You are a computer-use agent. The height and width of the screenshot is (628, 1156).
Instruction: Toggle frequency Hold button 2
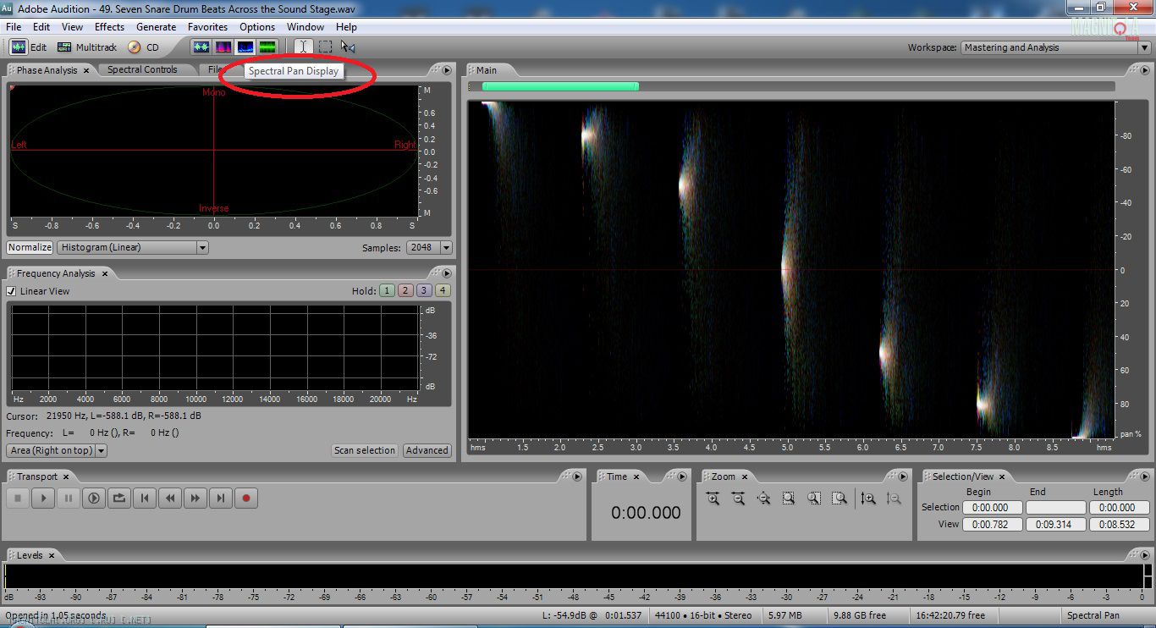click(405, 291)
